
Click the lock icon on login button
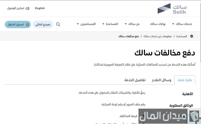27,24
